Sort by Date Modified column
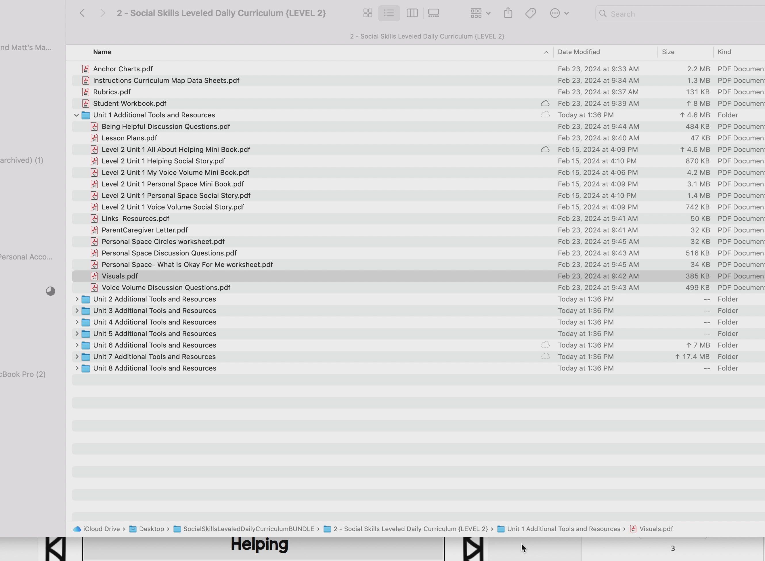This screenshot has height=561, width=765. tap(579, 52)
